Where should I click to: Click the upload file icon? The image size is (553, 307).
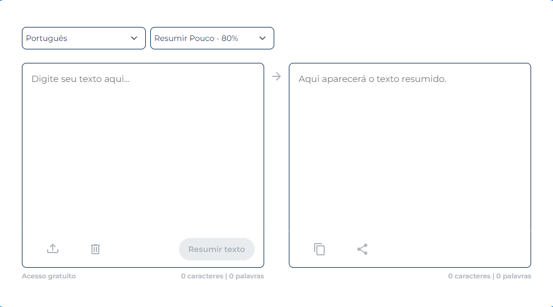coord(53,249)
